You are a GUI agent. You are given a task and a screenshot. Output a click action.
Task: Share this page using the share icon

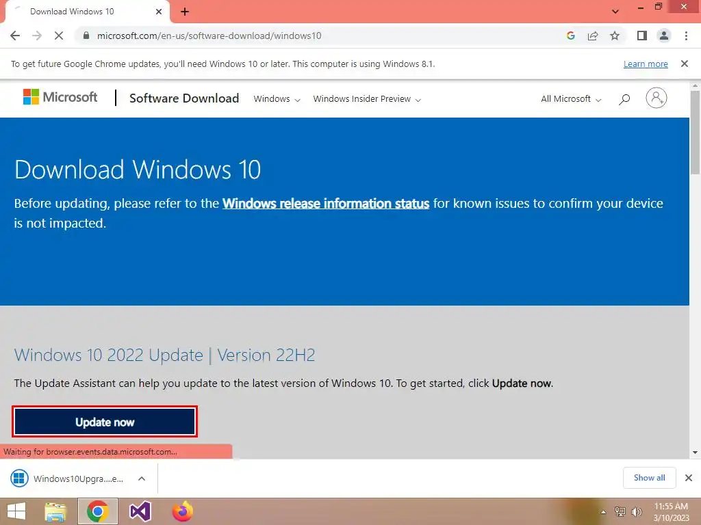click(593, 36)
